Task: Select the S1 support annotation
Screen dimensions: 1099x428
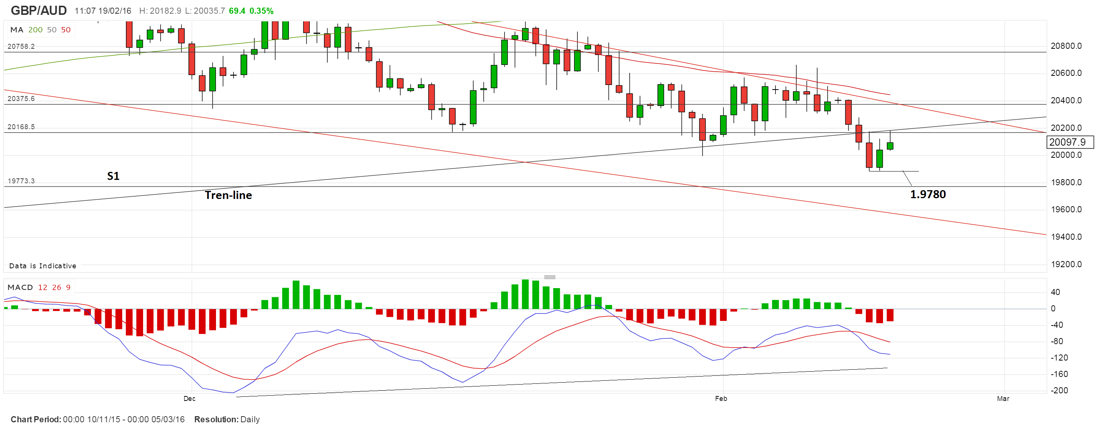Action: [x=113, y=176]
